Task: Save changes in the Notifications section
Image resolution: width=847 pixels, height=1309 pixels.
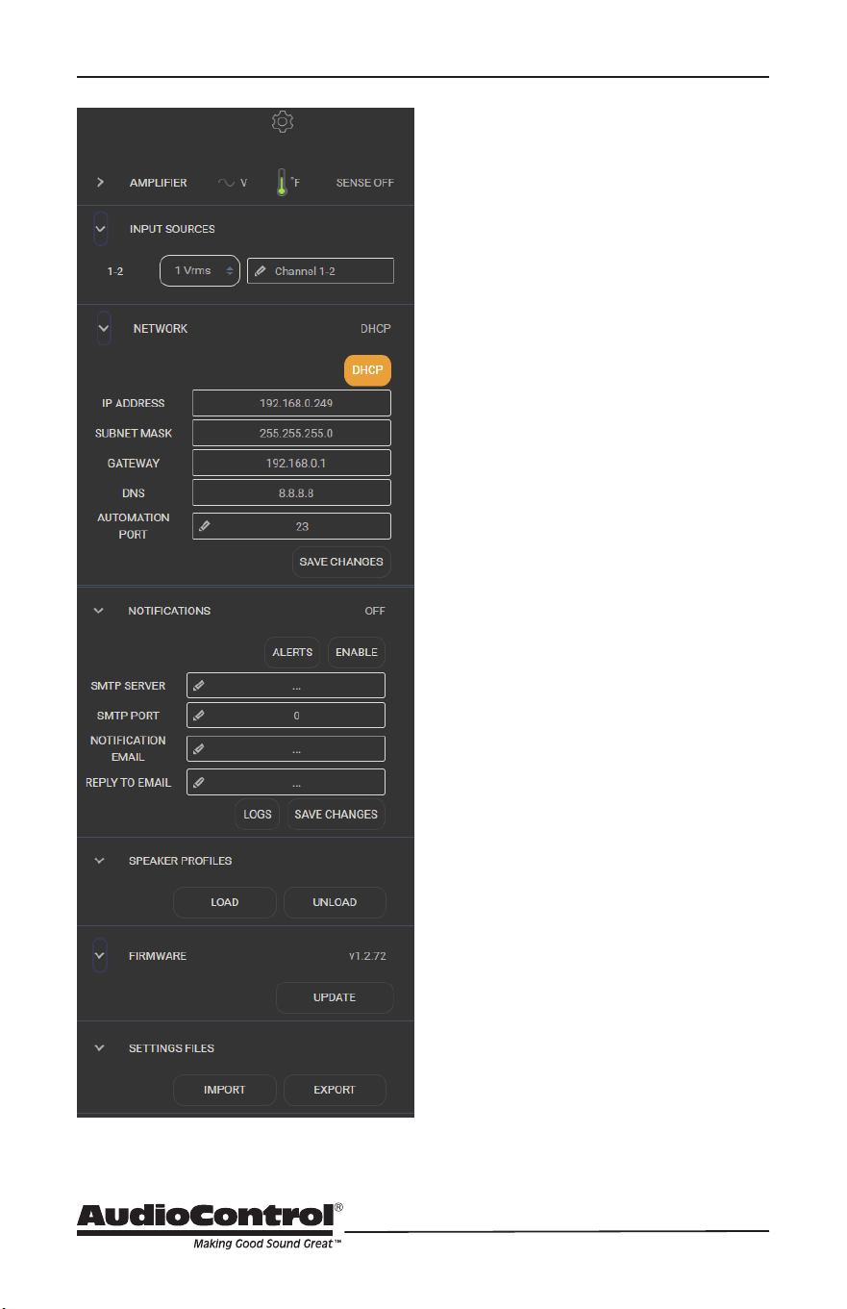Action: pos(336,814)
